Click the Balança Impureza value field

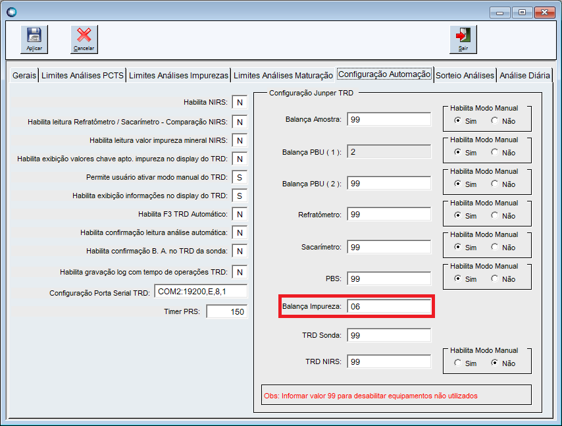pyautogui.click(x=389, y=306)
